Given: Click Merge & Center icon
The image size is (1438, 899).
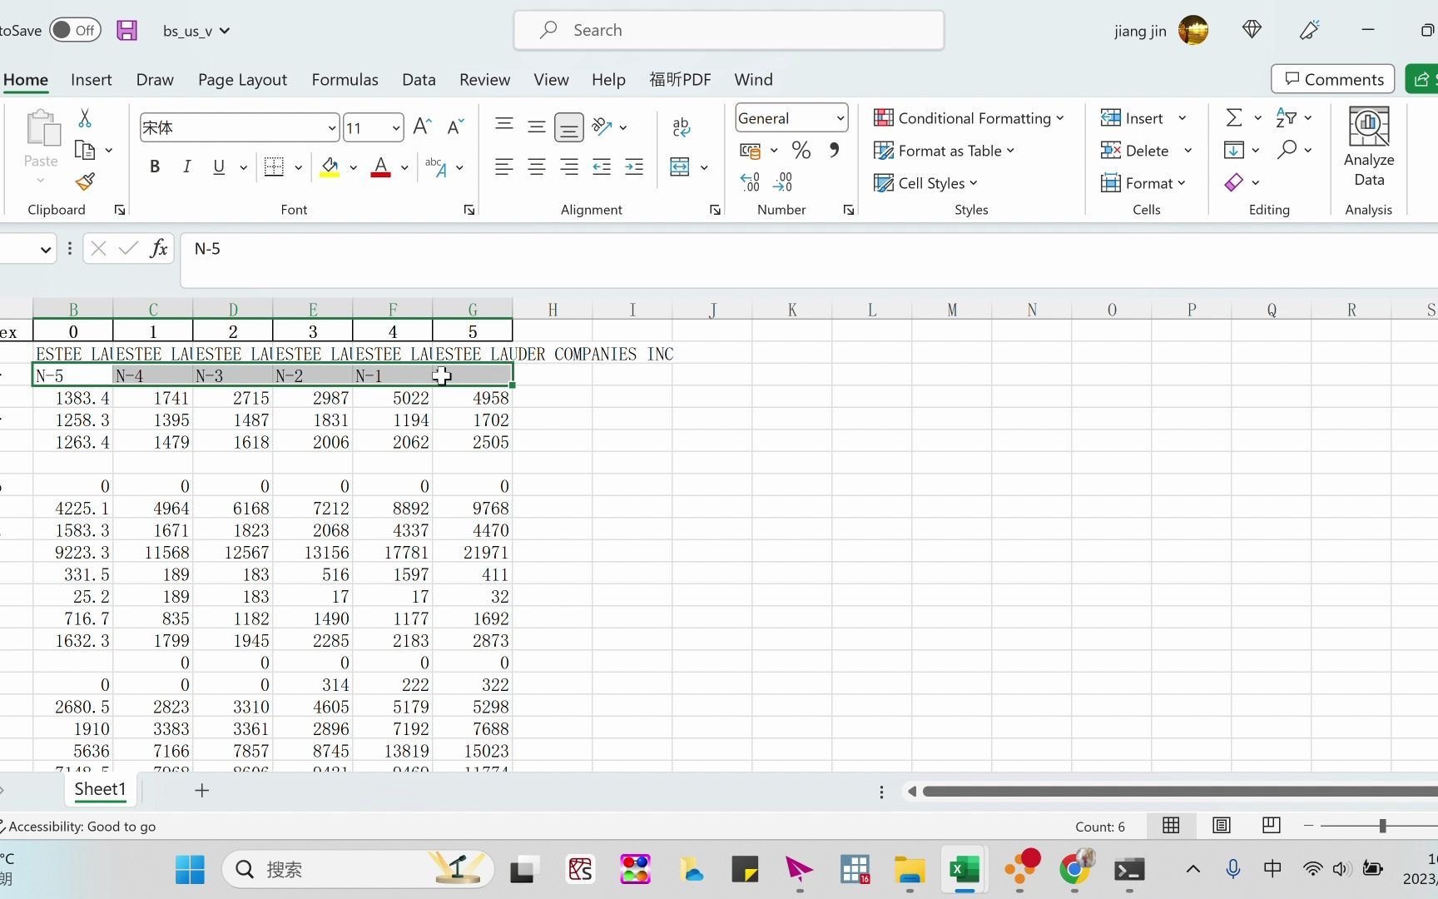Looking at the screenshot, I should (680, 166).
